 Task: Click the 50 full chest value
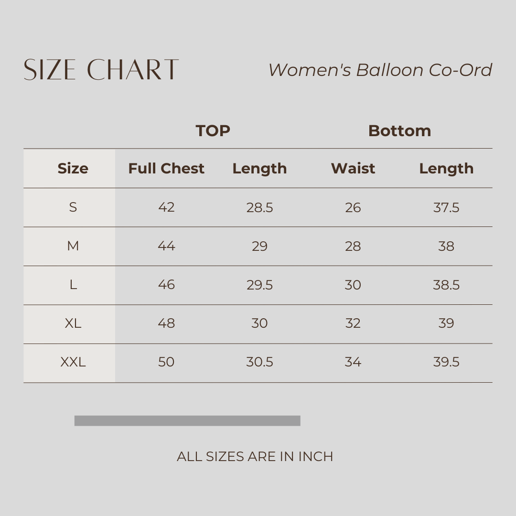tap(166, 362)
